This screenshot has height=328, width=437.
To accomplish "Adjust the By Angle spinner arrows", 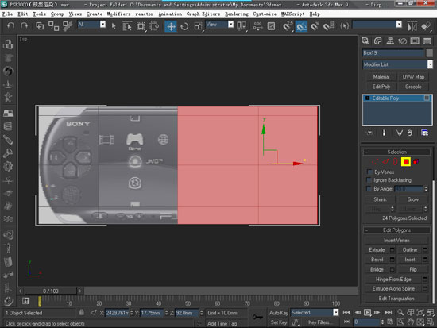I will (426, 189).
